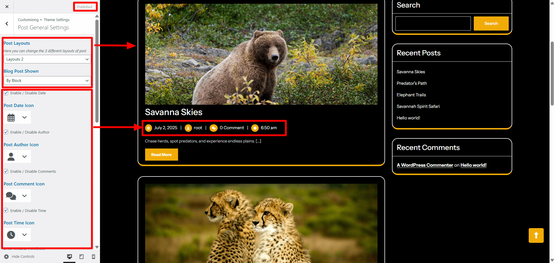
Task: Click the date icon beside July 2, 2025
Action: coord(149,128)
